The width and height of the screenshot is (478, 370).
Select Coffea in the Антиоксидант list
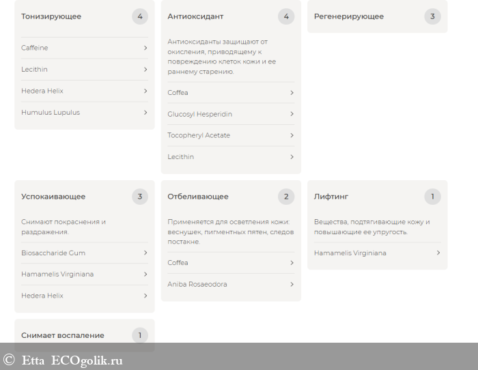pos(178,93)
